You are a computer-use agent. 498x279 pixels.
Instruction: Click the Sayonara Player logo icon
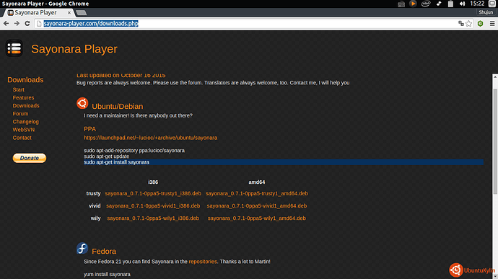[14, 48]
